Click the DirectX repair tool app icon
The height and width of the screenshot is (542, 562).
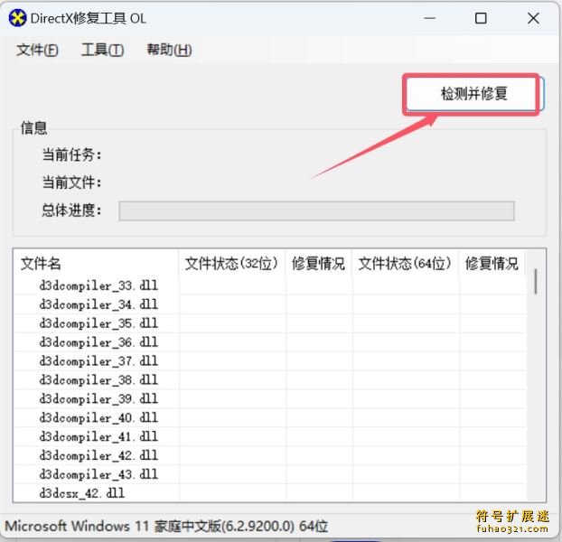[17, 18]
